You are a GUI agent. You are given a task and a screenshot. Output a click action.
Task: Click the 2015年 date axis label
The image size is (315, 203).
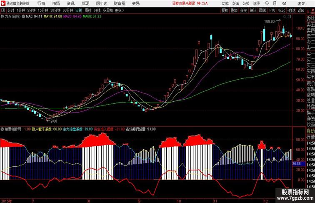click(6, 201)
